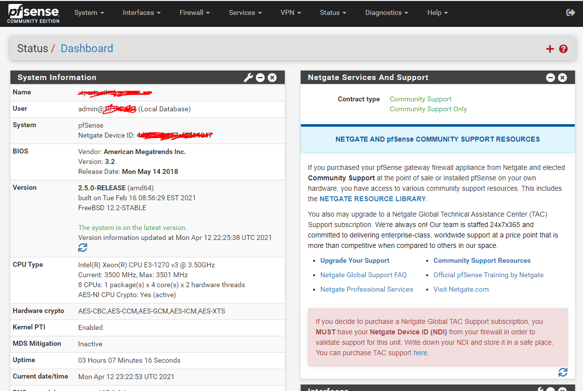Open Official pfSense Training by Netgate

tap(488, 275)
